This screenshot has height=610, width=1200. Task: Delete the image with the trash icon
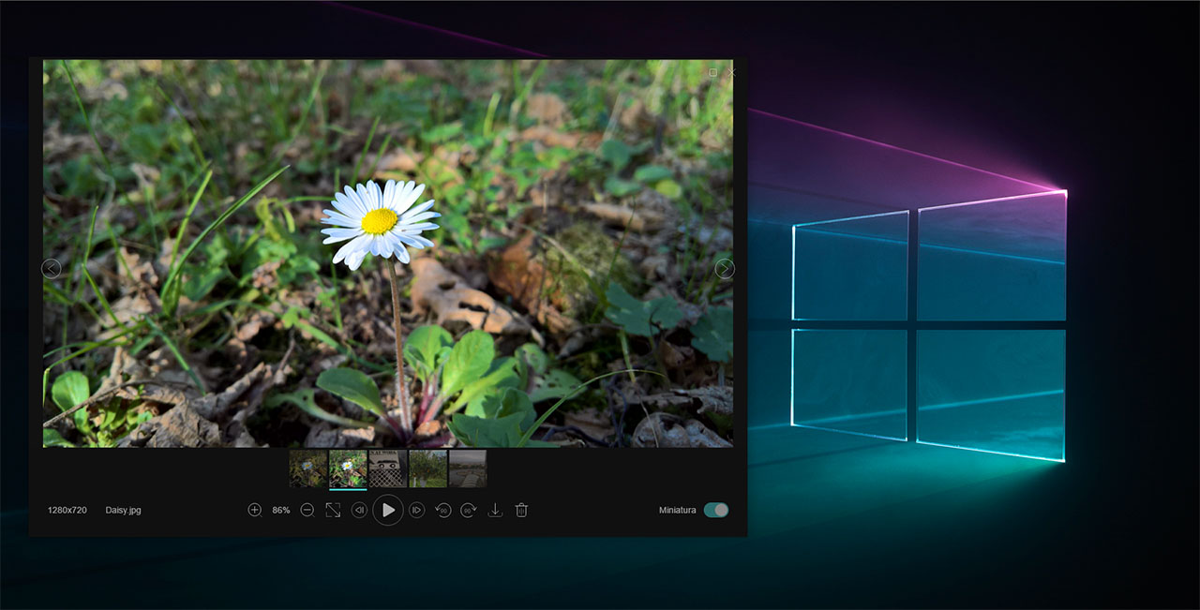522,510
